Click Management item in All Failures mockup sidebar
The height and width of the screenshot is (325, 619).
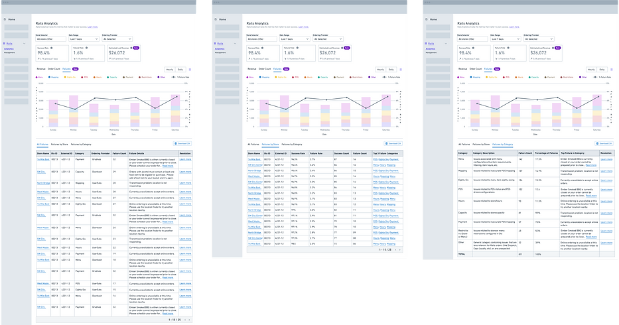(9, 52)
